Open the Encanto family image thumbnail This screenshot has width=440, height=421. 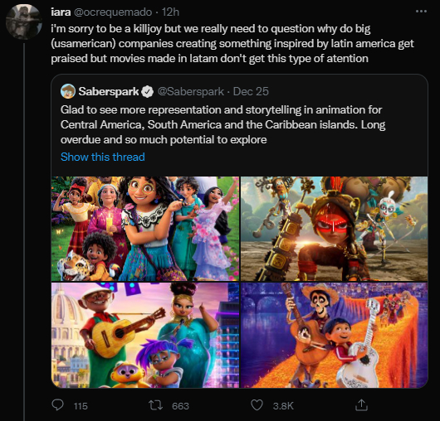[145, 229]
